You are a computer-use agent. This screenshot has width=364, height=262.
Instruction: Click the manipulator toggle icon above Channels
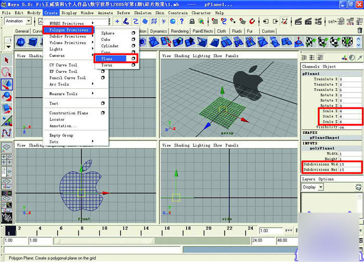point(344,58)
